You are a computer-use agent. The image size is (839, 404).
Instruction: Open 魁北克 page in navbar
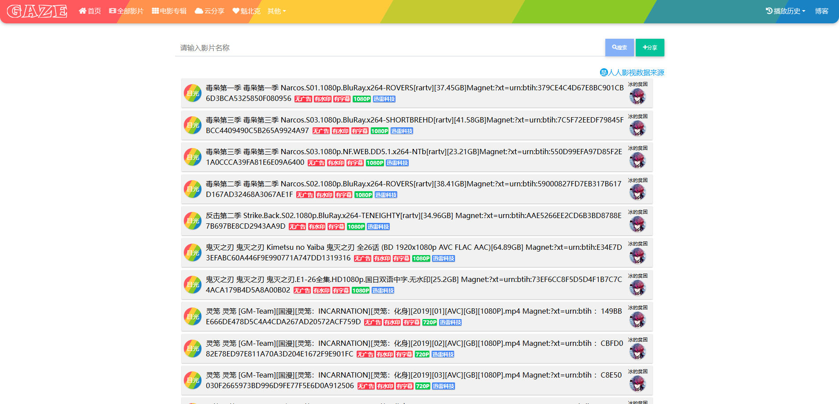246,11
